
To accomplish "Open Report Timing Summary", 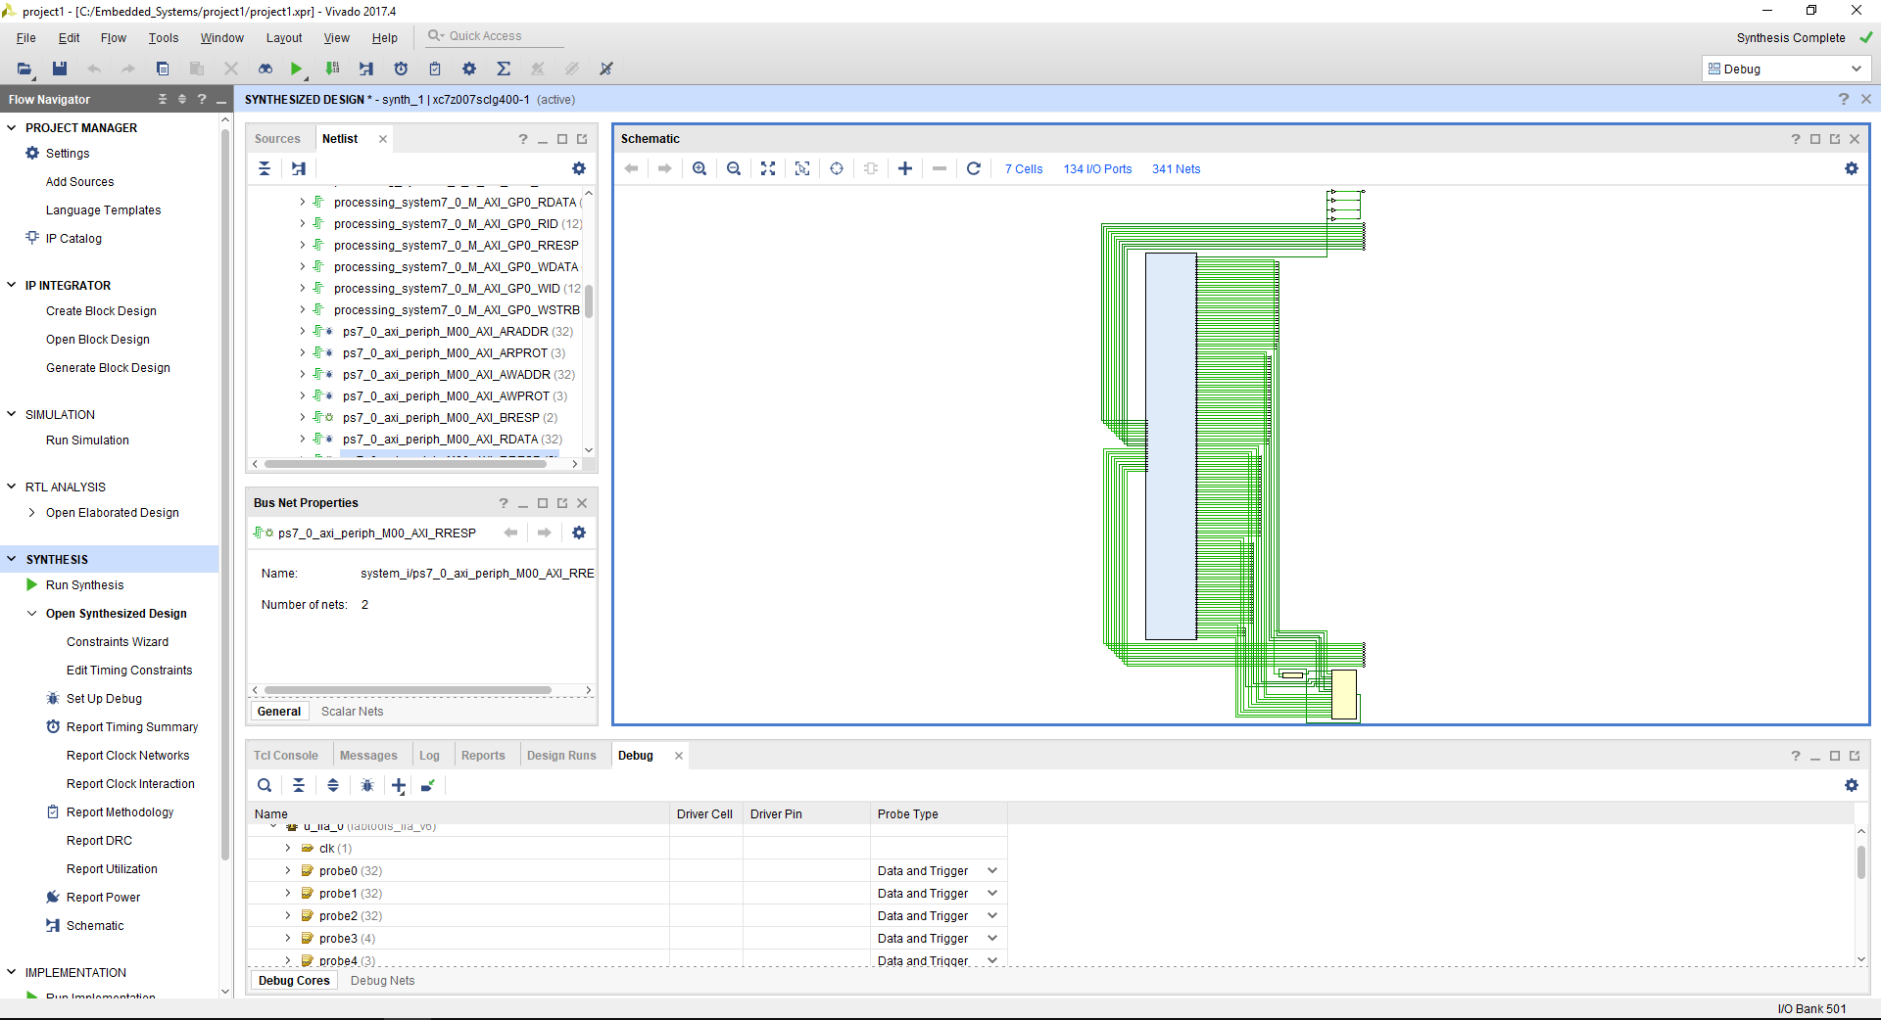I will click(x=132, y=727).
